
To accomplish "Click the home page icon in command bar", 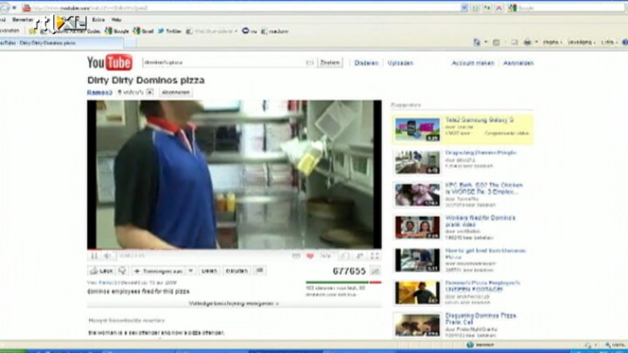I will 476,43.
